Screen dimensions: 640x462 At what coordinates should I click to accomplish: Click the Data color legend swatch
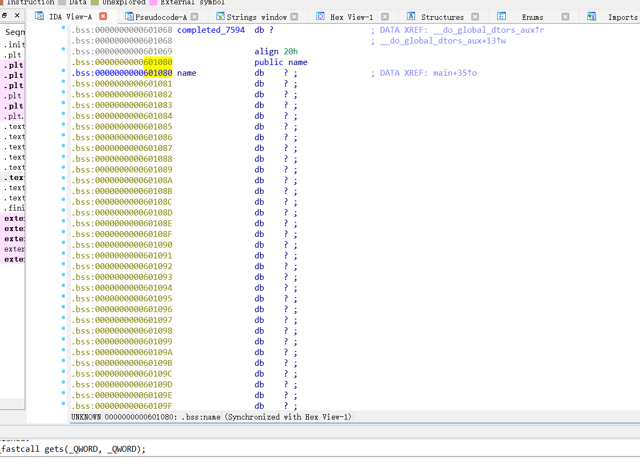click(x=62, y=2)
